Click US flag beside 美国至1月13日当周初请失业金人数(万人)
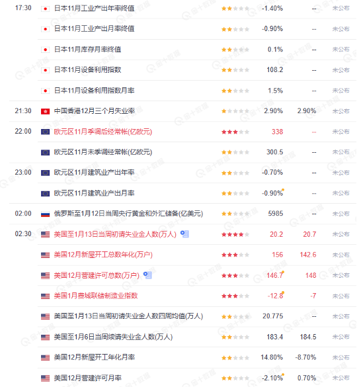 click(x=45, y=234)
